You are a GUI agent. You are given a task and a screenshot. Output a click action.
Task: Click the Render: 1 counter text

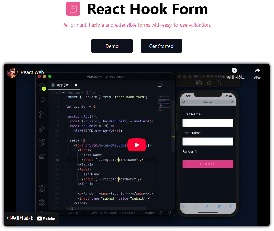tap(189, 152)
